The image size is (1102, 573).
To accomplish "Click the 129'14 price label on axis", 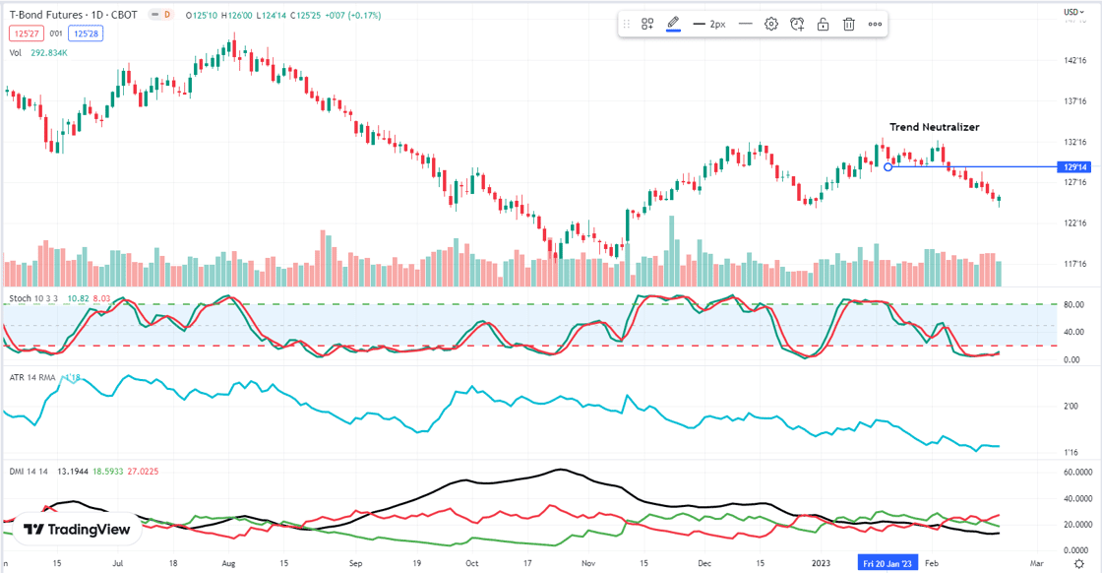I will point(1075,167).
